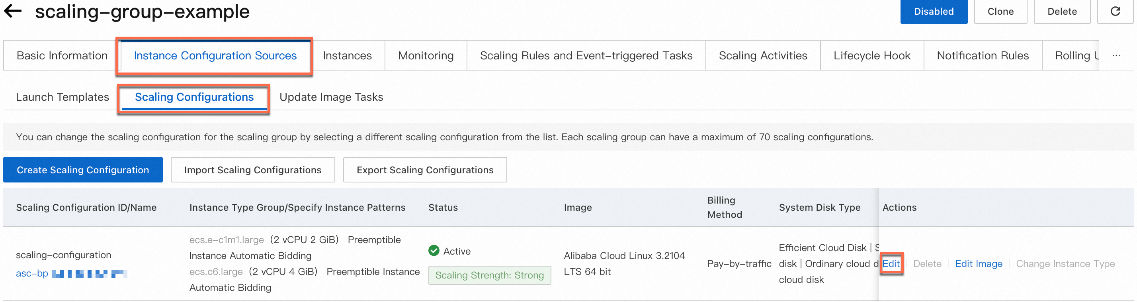Click the Disabled button

pos(934,12)
